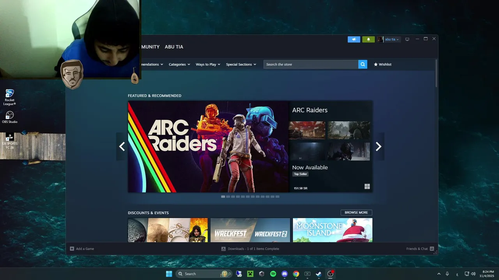The image size is (499, 280).
Task: Select the last featured carousel page dot
Action: click(x=277, y=197)
